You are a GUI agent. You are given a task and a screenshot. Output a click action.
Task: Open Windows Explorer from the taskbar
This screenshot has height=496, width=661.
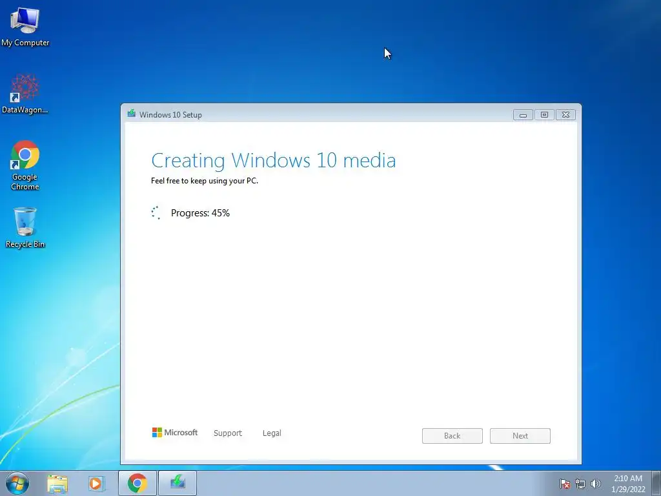click(57, 483)
